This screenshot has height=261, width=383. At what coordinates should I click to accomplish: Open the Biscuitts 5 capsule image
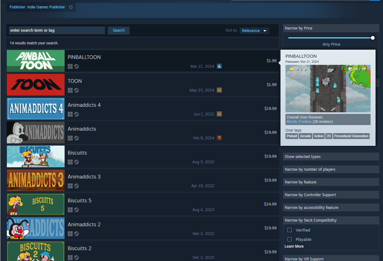coord(36,204)
